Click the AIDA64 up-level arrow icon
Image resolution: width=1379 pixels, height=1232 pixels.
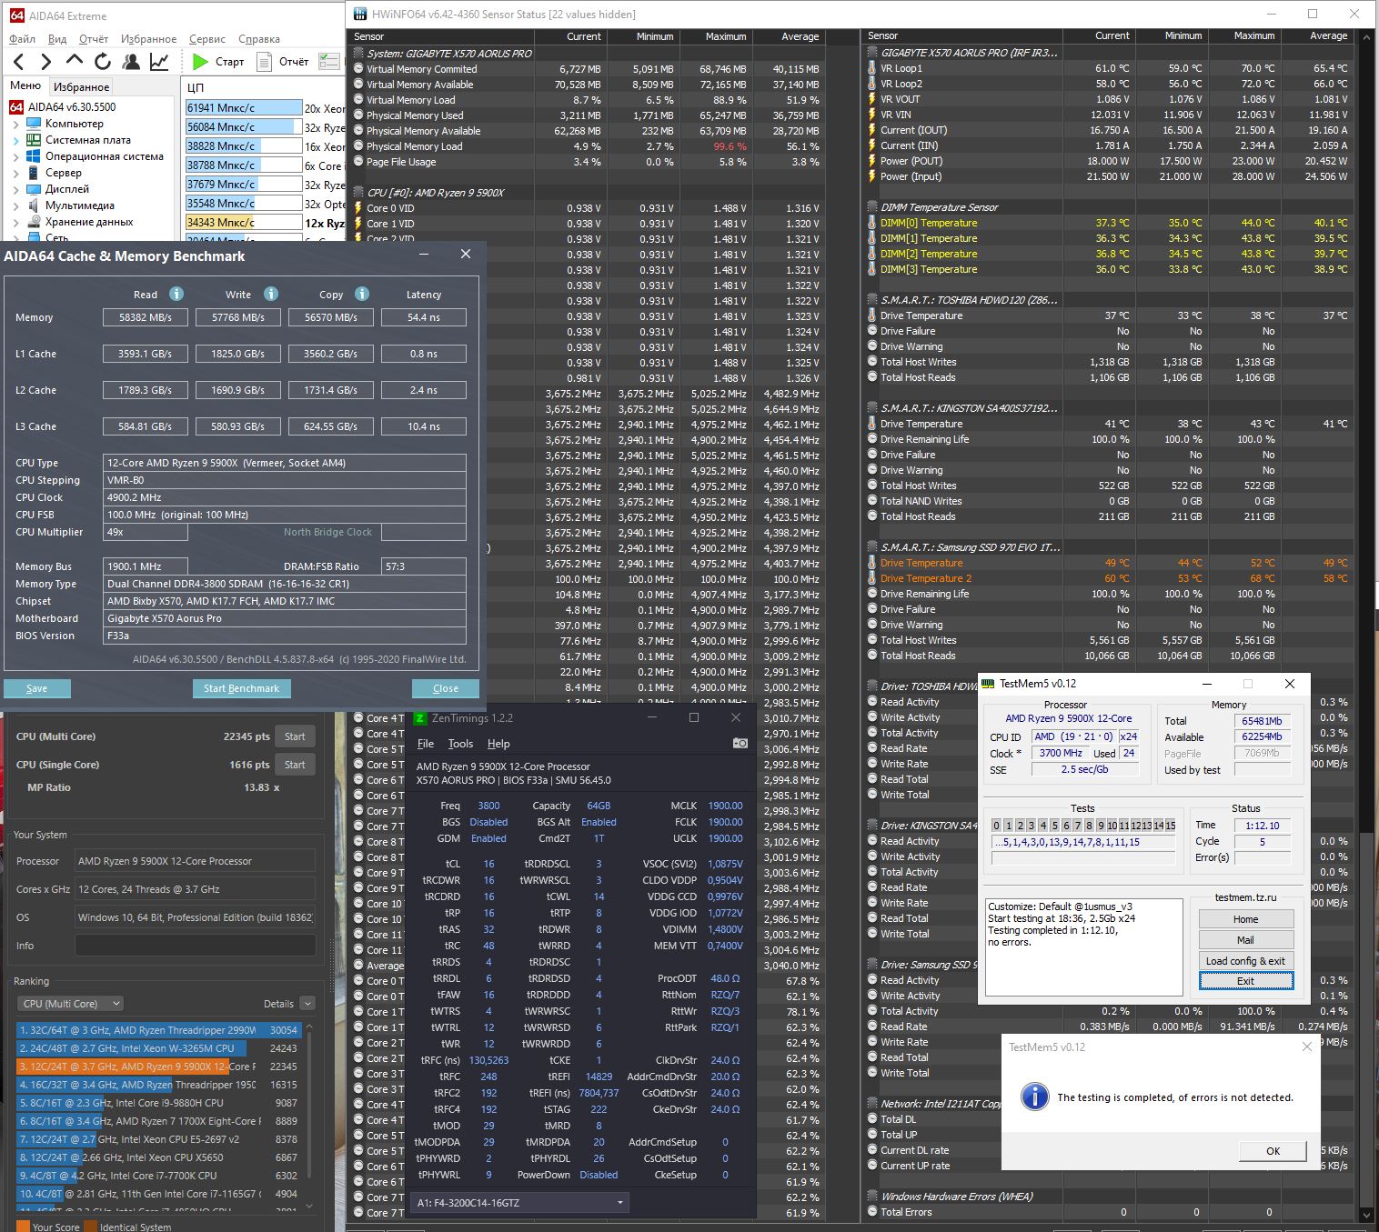[x=75, y=61]
